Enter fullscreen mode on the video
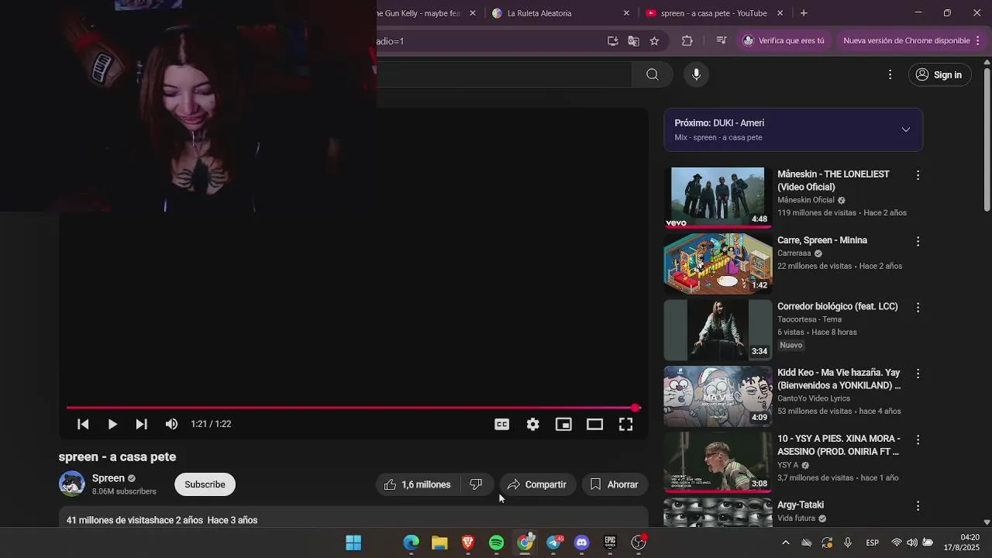Image resolution: width=992 pixels, height=558 pixels. click(x=625, y=424)
